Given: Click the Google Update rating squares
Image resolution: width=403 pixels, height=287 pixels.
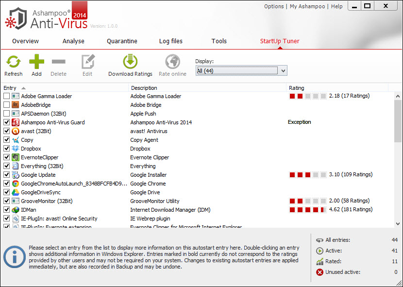Looking at the screenshot, I should pos(308,175).
